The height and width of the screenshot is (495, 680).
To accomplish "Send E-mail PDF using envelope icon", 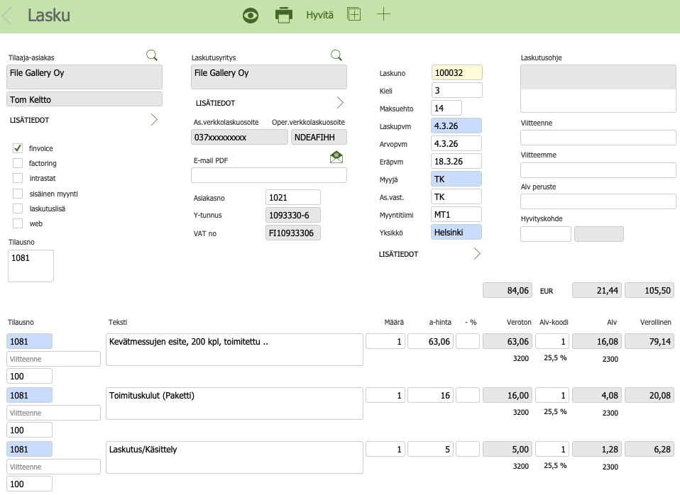I will tap(336, 157).
